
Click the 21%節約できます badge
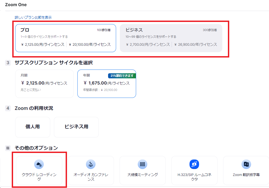point(122,76)
